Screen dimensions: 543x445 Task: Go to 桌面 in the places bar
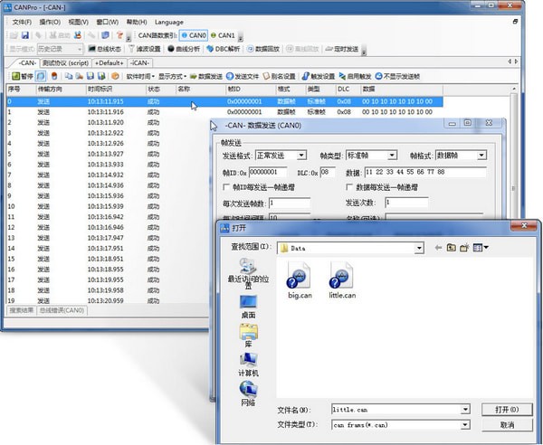point(248,307)
